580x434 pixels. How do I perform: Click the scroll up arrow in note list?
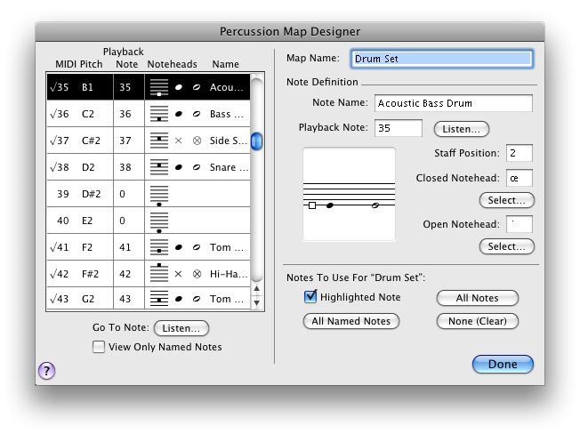[257, 288]
